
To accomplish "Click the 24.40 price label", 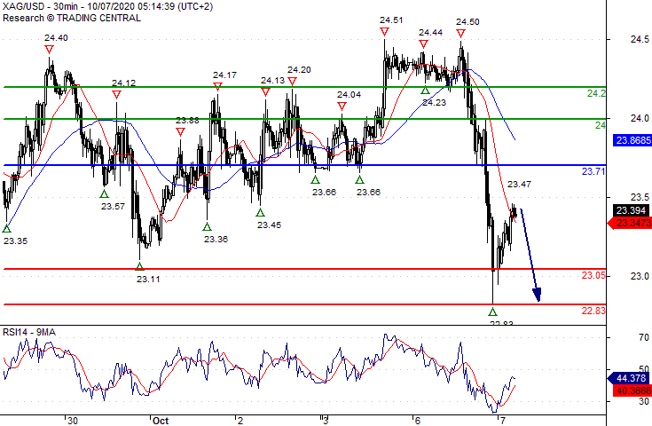I will [56, 38].
